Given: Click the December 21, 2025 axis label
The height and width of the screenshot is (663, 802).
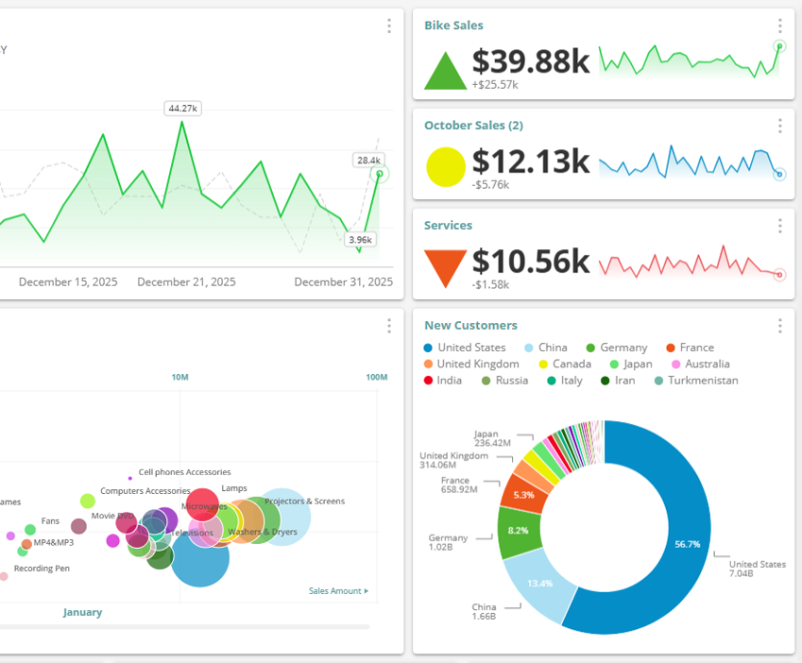Looking at the screenshot, I should point(186,282).
